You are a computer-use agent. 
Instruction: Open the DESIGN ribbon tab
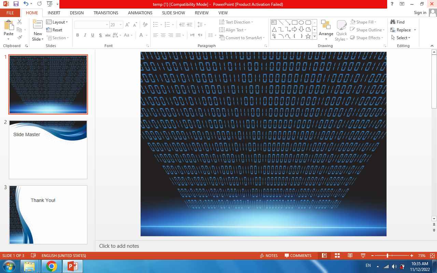tap(77, 13)
